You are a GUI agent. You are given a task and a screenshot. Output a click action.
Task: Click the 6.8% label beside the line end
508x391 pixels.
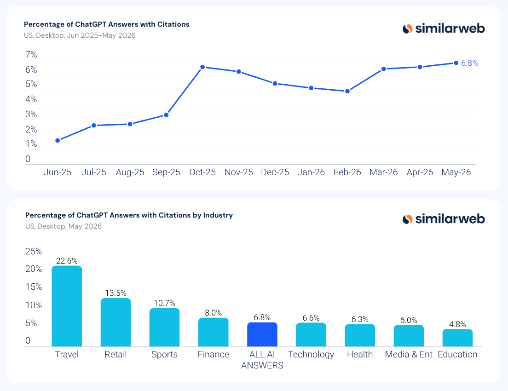(469, 63)
